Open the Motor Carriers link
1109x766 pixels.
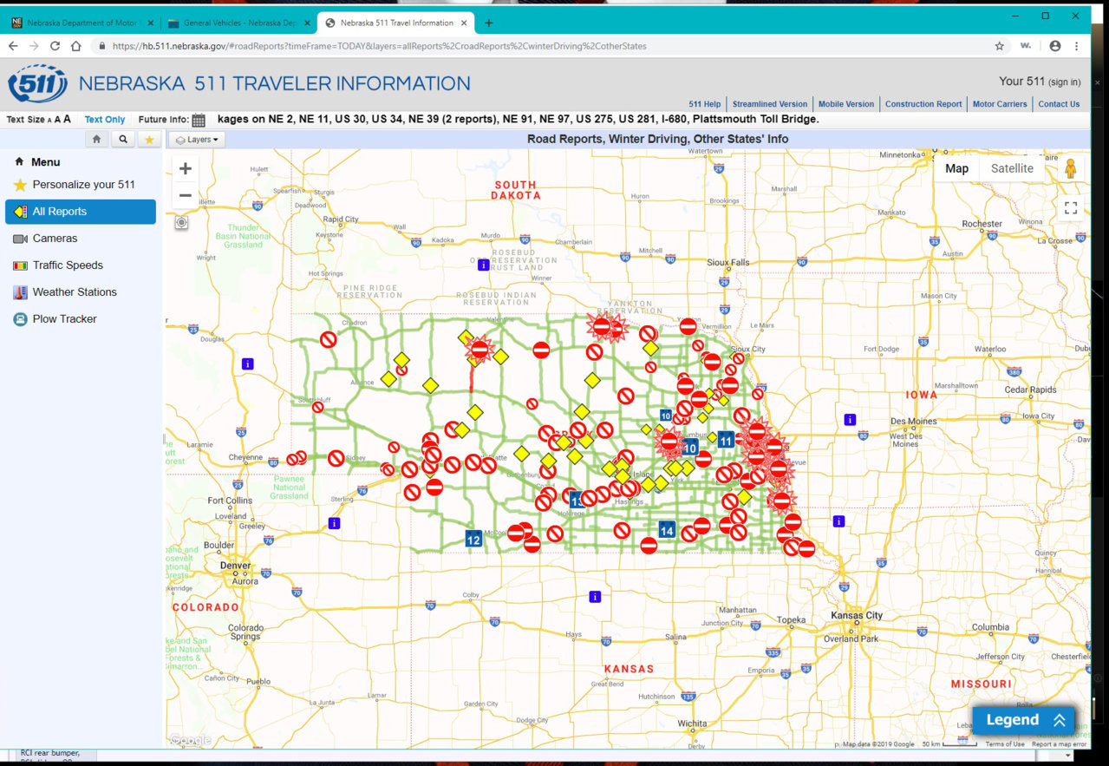pyautogui.click(x=1000, y=104)
